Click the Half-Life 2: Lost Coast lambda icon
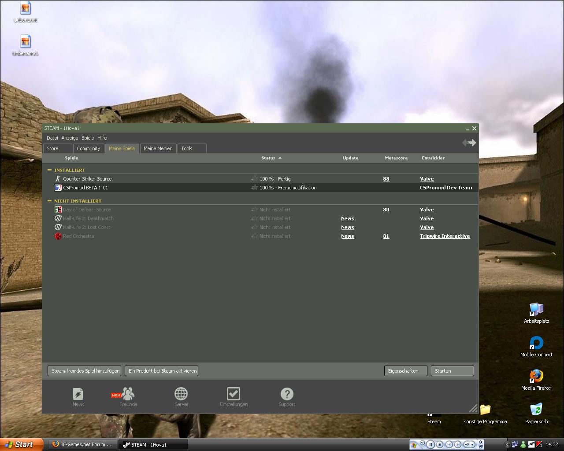This screenshot has height=451, width=564. click(58, 227)
